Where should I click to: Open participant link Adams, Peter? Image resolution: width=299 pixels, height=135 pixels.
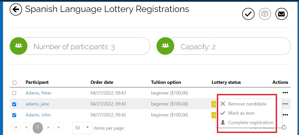click(39, 93)
